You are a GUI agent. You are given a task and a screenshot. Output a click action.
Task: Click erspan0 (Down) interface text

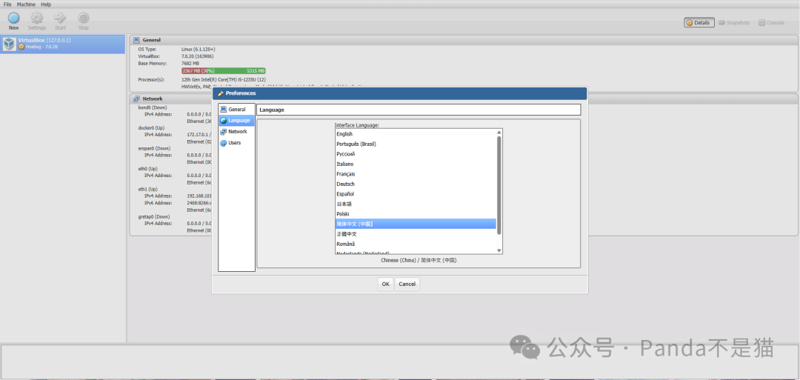154,148
